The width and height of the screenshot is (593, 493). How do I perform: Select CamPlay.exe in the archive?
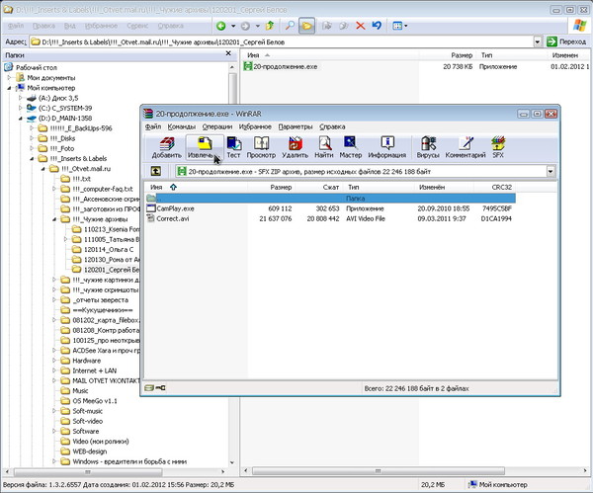coord(176,208)
